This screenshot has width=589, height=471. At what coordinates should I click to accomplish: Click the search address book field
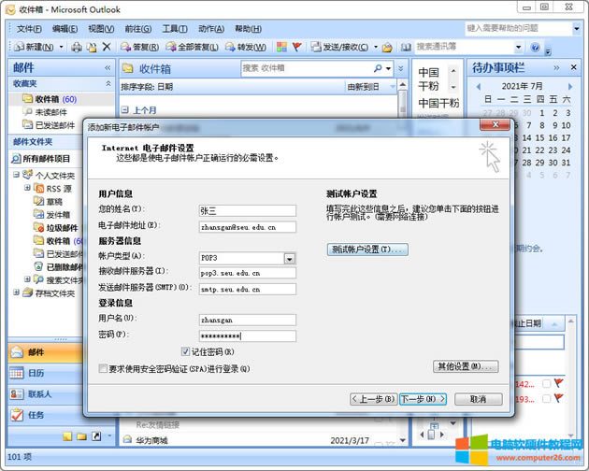465,47
